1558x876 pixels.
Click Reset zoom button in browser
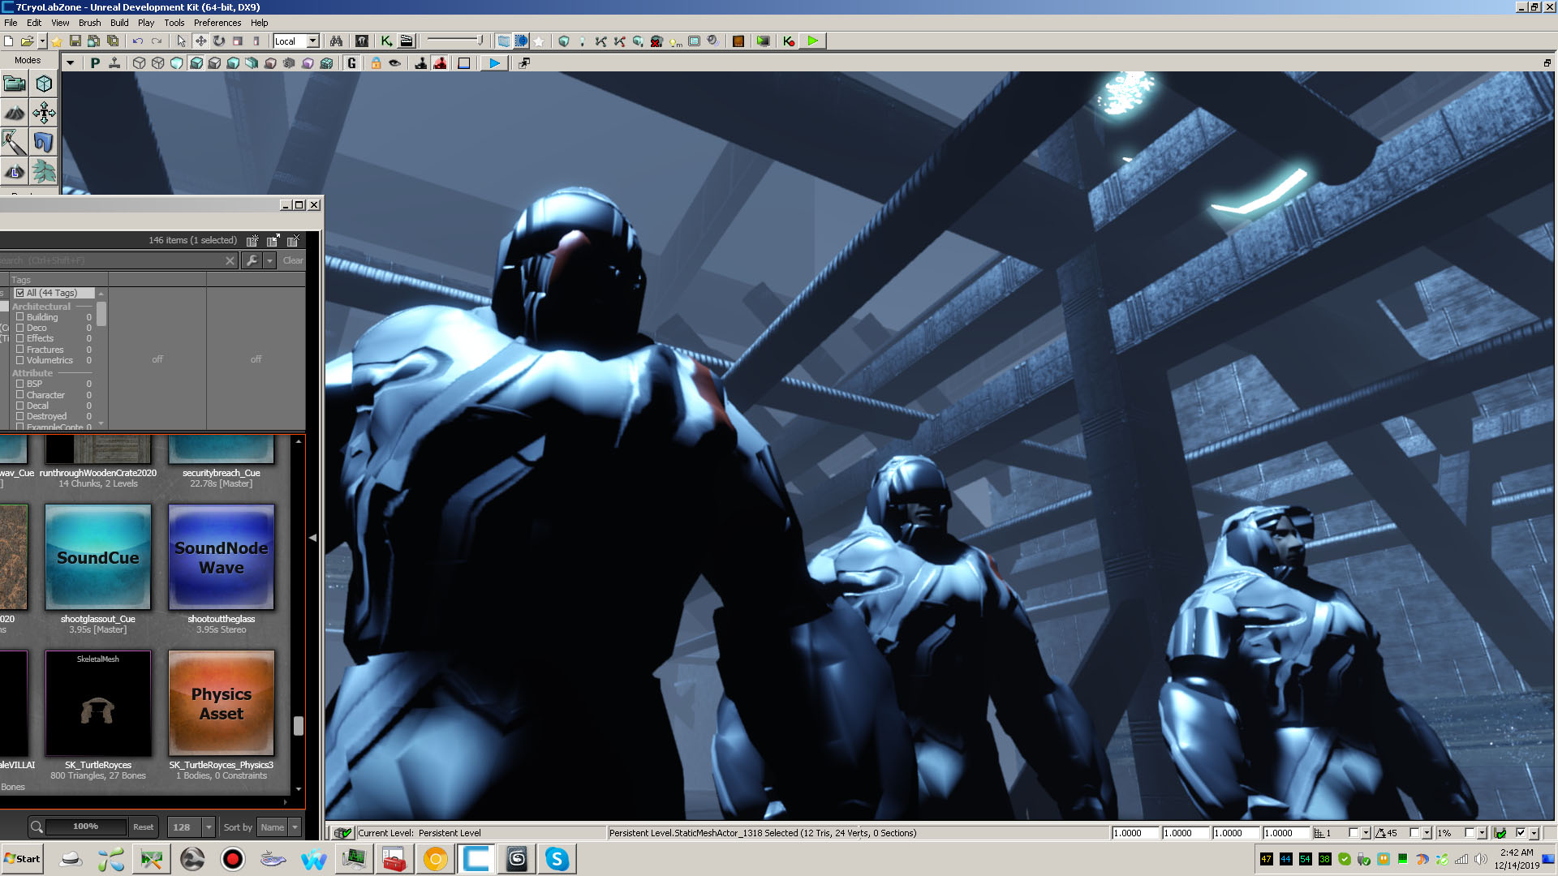(x=144, y=827)
